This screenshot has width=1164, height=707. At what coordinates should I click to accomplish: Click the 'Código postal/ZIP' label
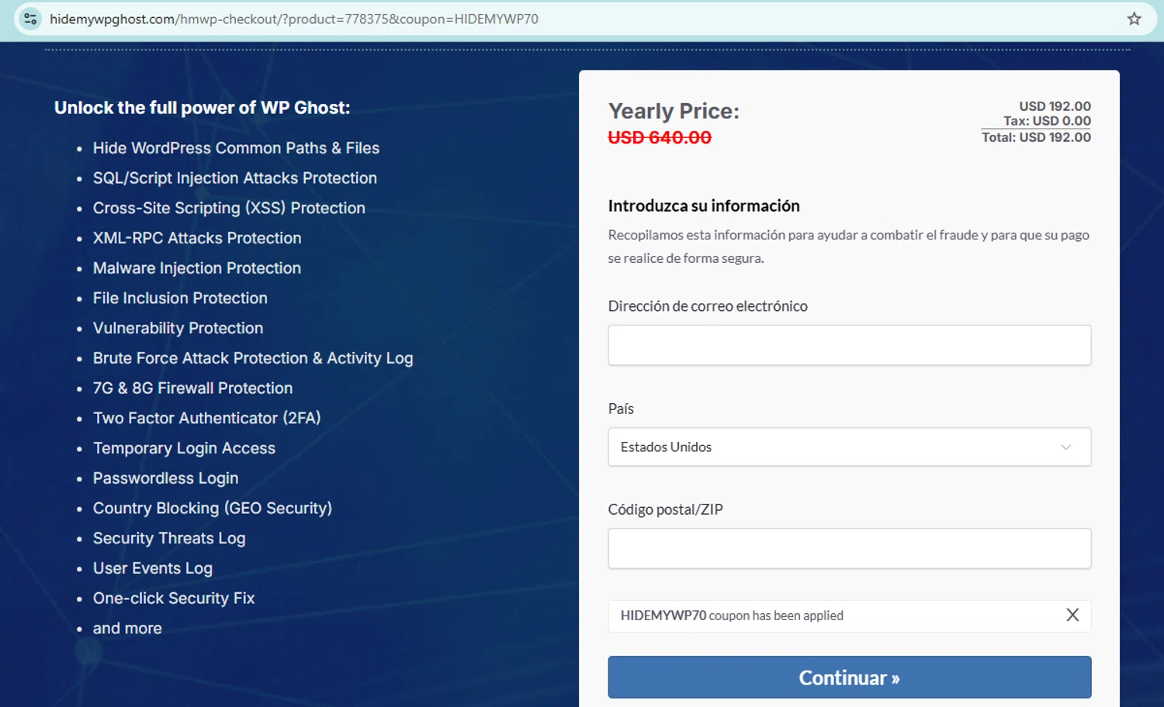[666, 509]
